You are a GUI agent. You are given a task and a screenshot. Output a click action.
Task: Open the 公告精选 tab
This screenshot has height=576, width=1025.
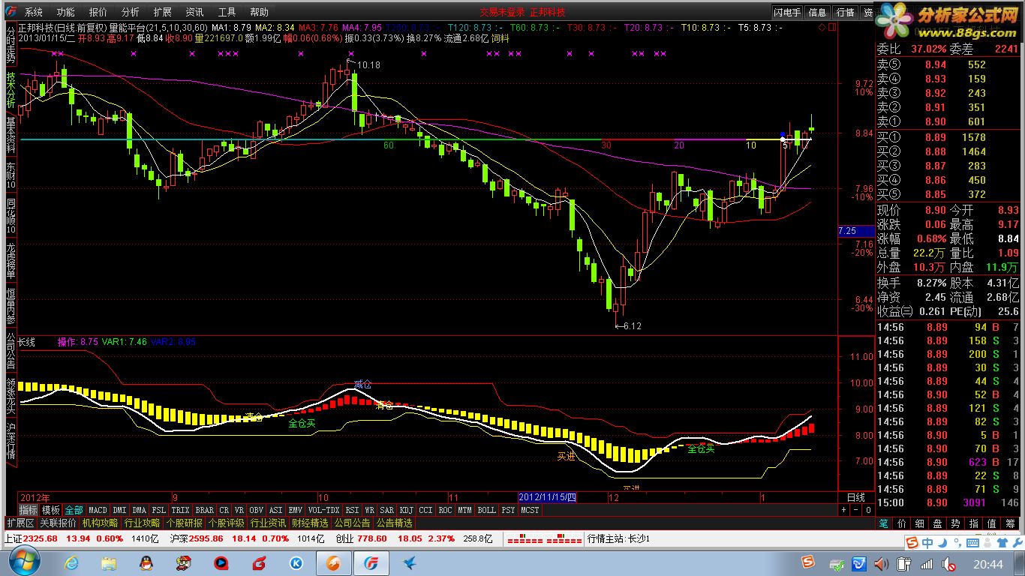pos(394,523)
